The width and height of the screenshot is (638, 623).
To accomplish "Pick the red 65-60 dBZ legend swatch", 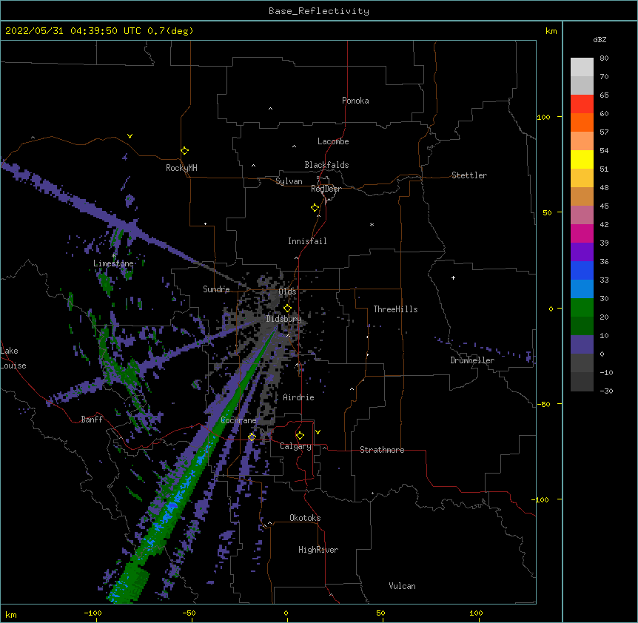I will (x=582, y=104).
